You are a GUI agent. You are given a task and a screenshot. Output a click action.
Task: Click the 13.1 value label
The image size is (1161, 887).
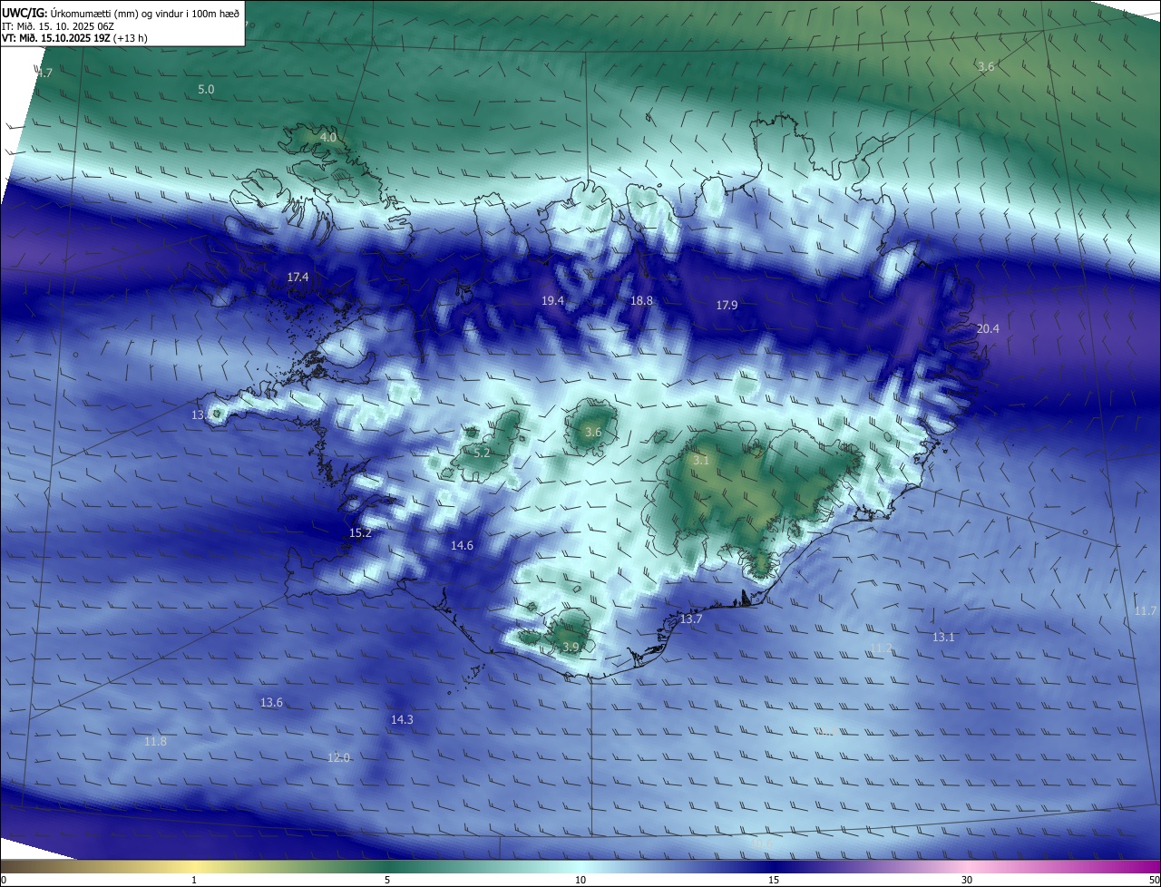point(943,637)
